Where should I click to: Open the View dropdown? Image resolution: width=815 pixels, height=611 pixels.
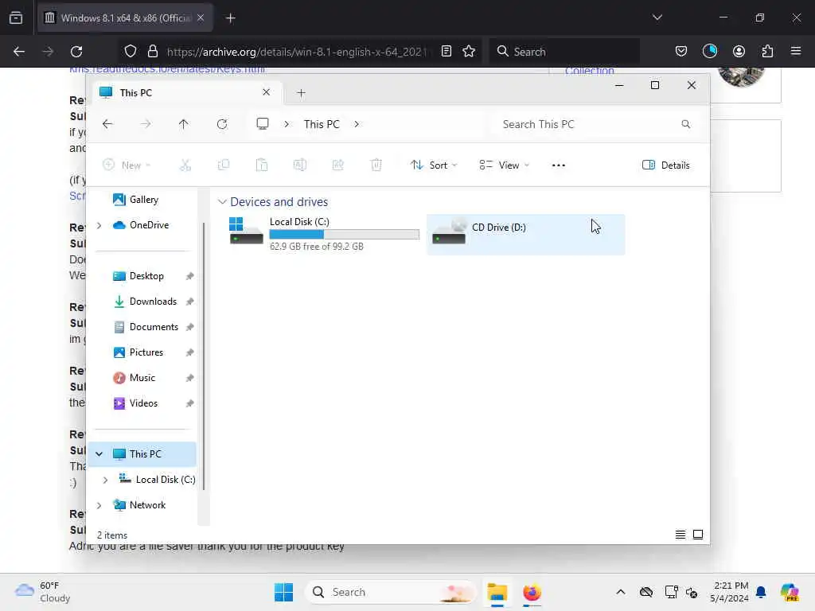[504, 165]
